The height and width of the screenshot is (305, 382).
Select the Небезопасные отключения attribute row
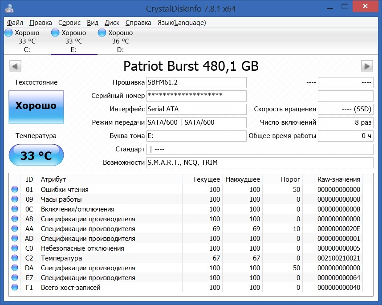point(82,248)
